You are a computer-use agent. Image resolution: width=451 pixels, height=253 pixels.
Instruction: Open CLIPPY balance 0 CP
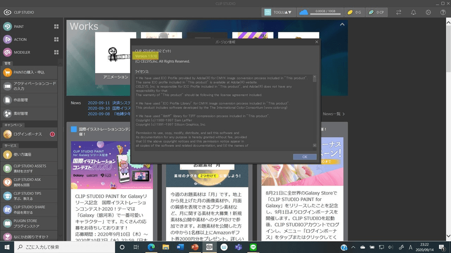coord(376,12)
